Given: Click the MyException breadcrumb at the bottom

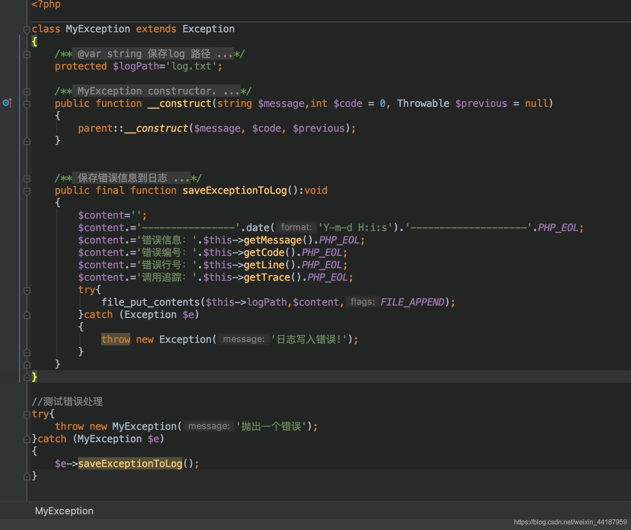Looking at the screenshot, I should tap(64, 511).
